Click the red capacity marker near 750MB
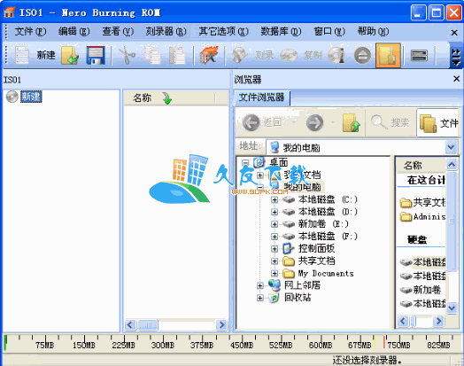The width and height of the screenshot is (464, 366). [x=384, y=341]
